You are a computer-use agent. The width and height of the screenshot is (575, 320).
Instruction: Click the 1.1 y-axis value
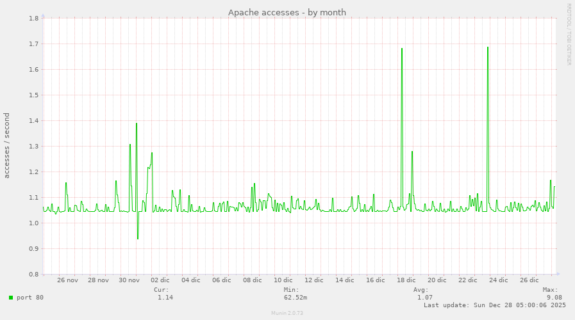(x=34, y=198)
